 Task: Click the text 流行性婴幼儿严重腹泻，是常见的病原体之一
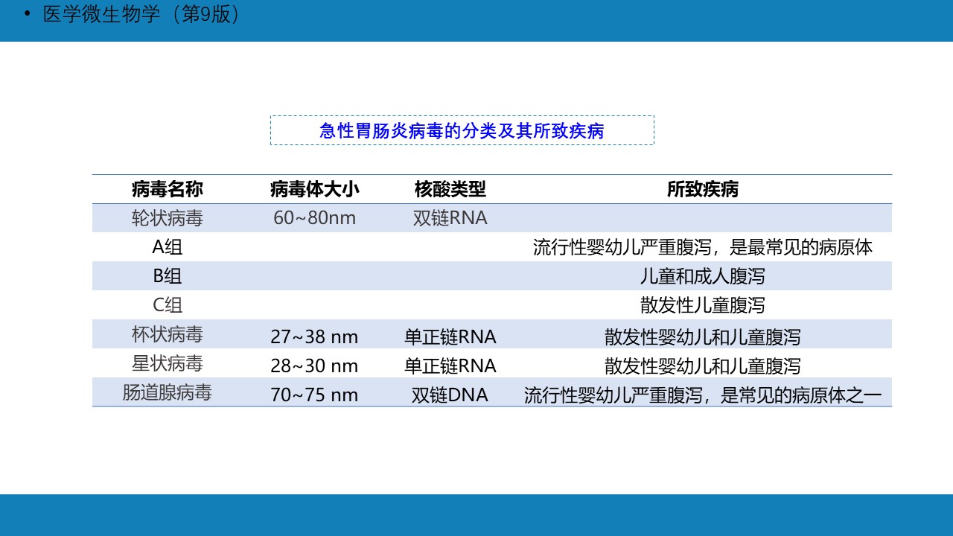coord(703,395)
